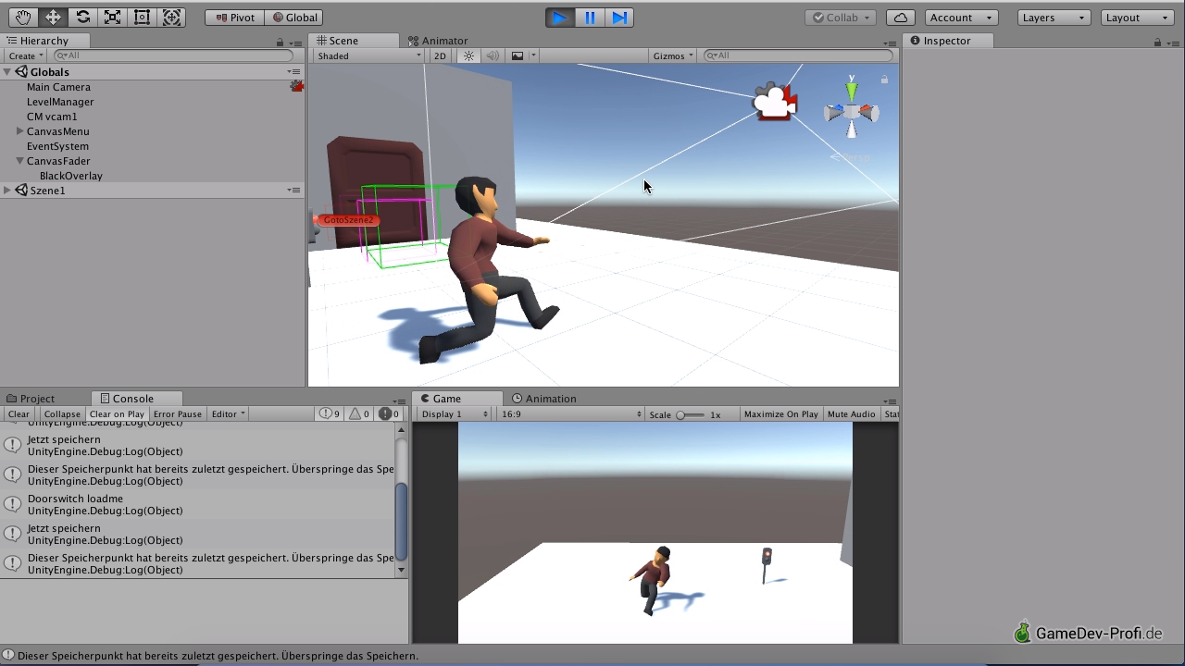Collapse the Globals scene
The image size is (1185, 666).
(x=7, y=72)
